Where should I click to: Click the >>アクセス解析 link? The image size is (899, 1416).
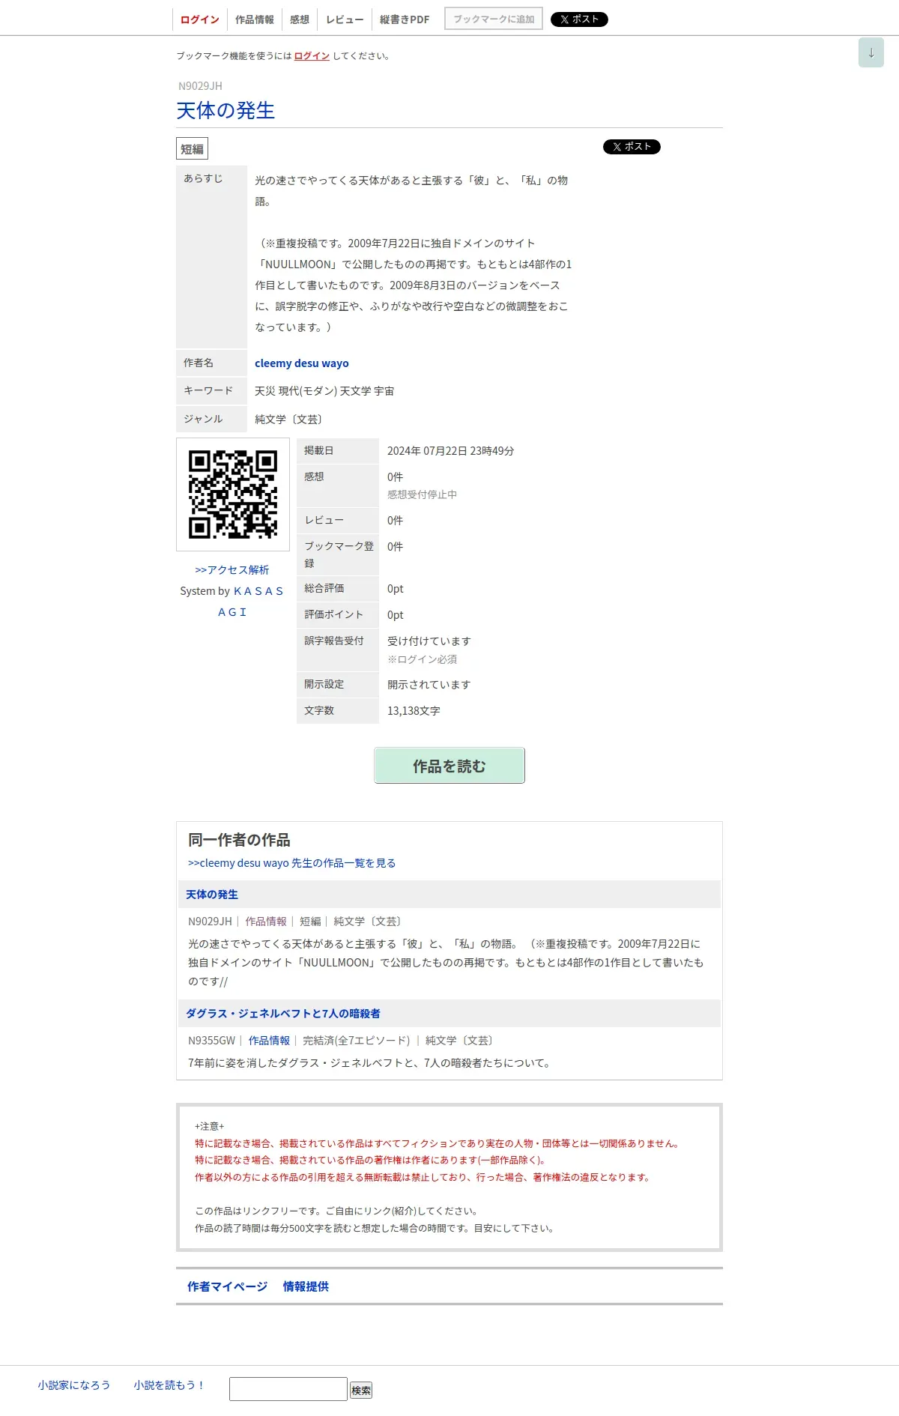[231, 570]
